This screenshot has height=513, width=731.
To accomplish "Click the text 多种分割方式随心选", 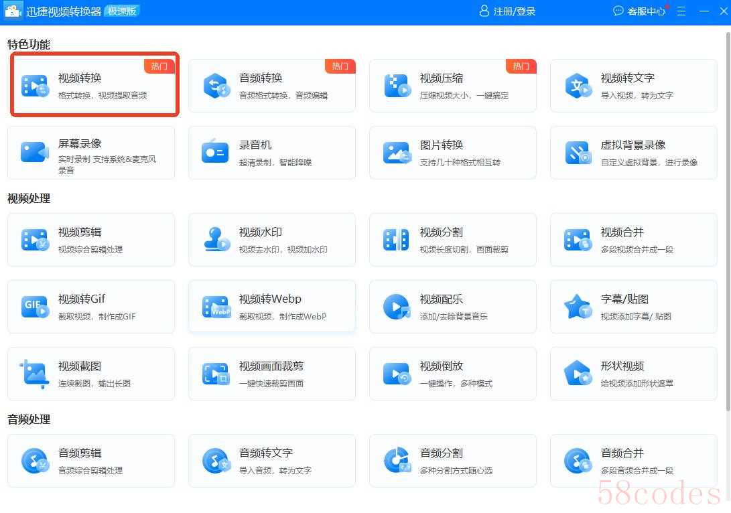I will click(x=456, y=471).
